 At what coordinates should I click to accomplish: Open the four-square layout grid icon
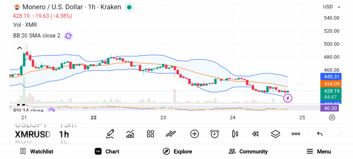[150, 134]
